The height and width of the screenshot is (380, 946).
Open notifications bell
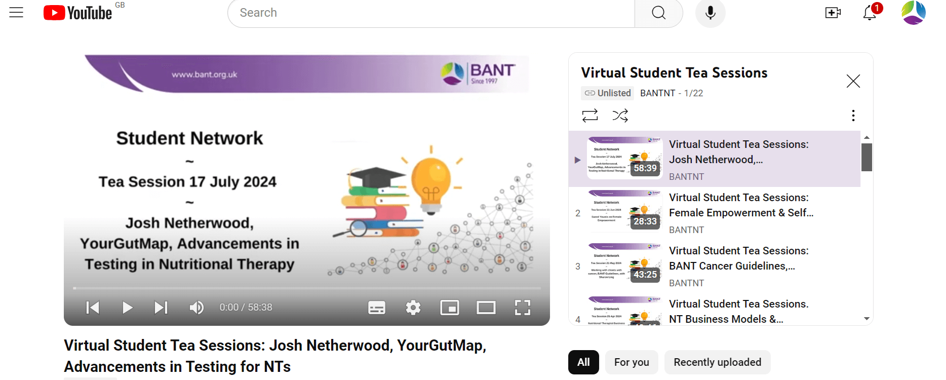[x=870, y=12]
